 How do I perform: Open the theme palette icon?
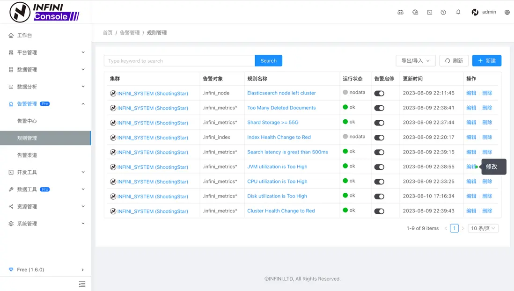[x=415, y=12]
